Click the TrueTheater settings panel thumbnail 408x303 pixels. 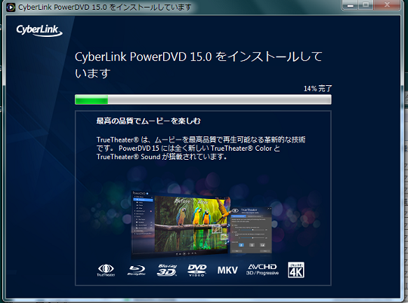tap(251, 230)
